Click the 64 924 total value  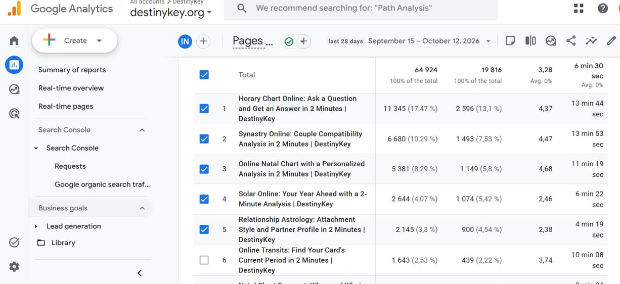(426, 70)
